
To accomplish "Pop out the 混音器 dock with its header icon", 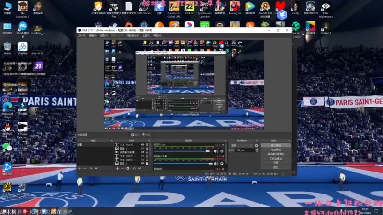I will coord(225,140).
